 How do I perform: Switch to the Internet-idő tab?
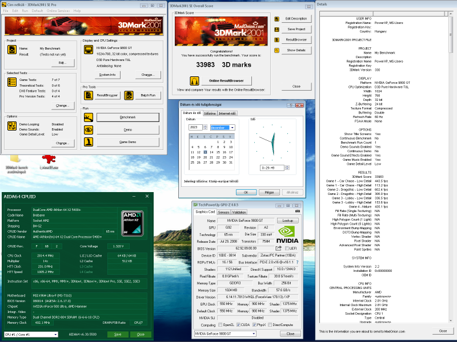point(227,113)
